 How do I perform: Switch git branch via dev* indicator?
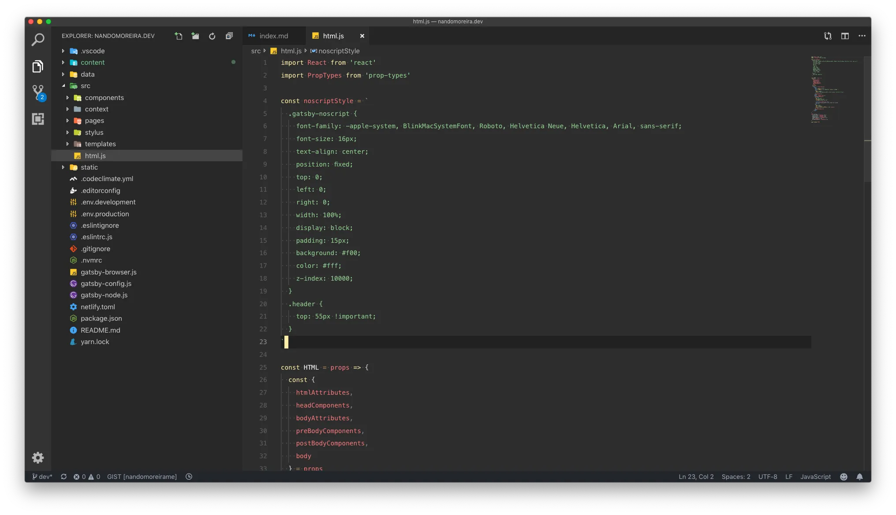point(42,477)
